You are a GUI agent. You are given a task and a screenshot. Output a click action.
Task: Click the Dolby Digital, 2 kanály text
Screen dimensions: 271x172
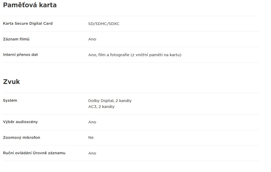(110, 101)
